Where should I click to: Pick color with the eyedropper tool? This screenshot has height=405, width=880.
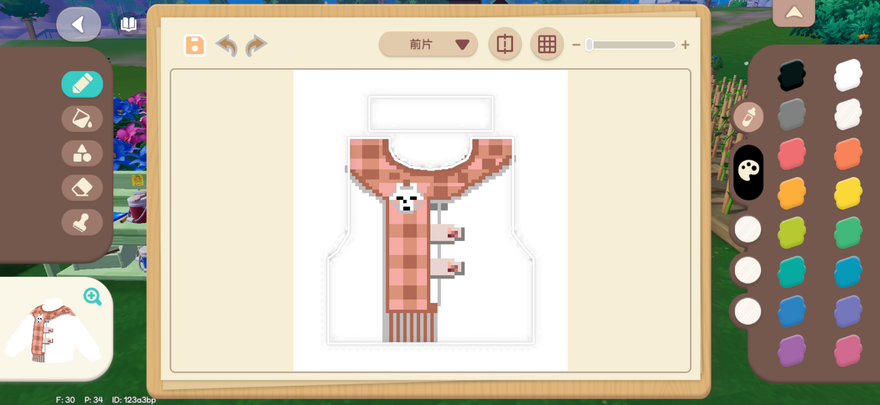pos(748,117)
